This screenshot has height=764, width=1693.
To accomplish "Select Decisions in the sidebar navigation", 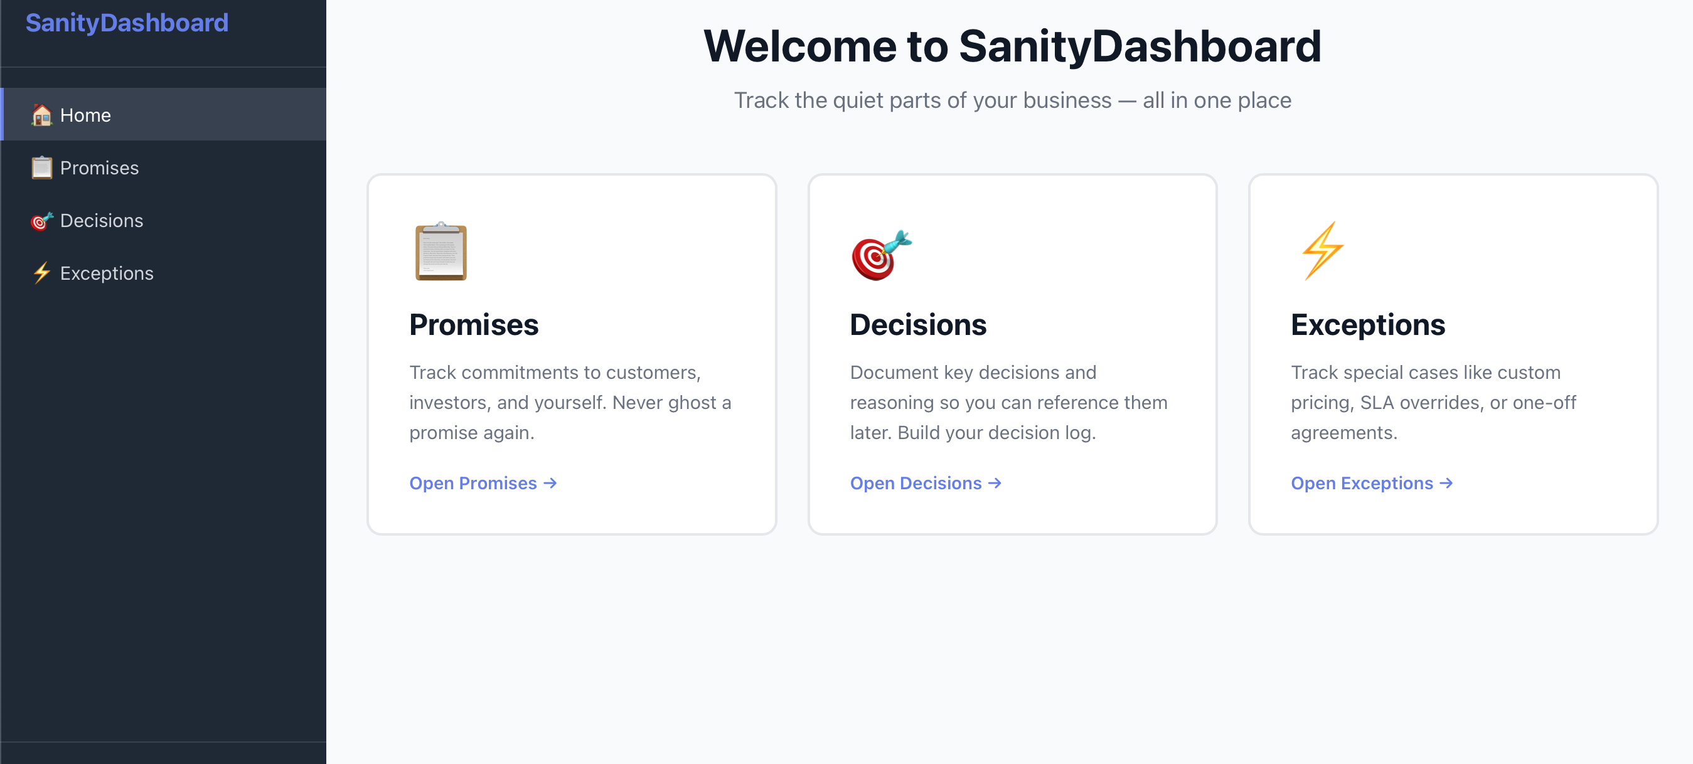I will [x=102, y=220].
